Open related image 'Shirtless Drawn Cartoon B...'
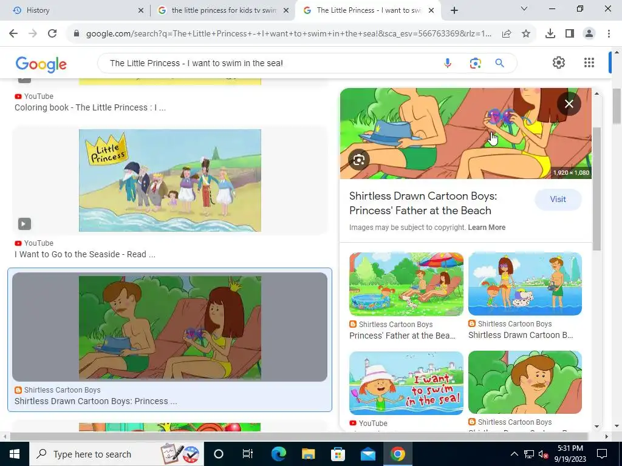 525,284
